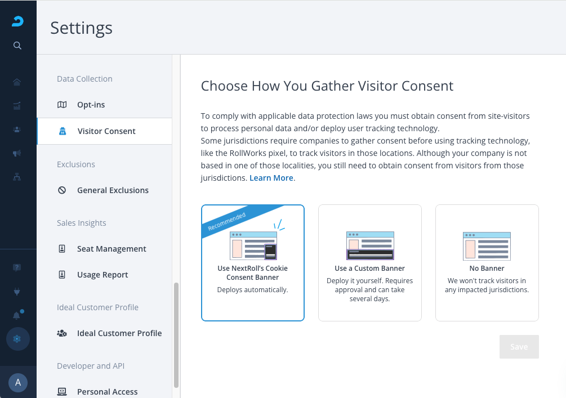The image size is (566, 398).
Task: Click the help question mark icon
Action: point(17,267)
